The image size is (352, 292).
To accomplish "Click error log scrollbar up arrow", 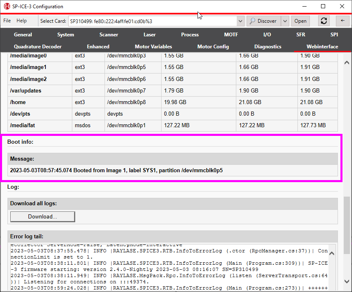I will 332,254.
